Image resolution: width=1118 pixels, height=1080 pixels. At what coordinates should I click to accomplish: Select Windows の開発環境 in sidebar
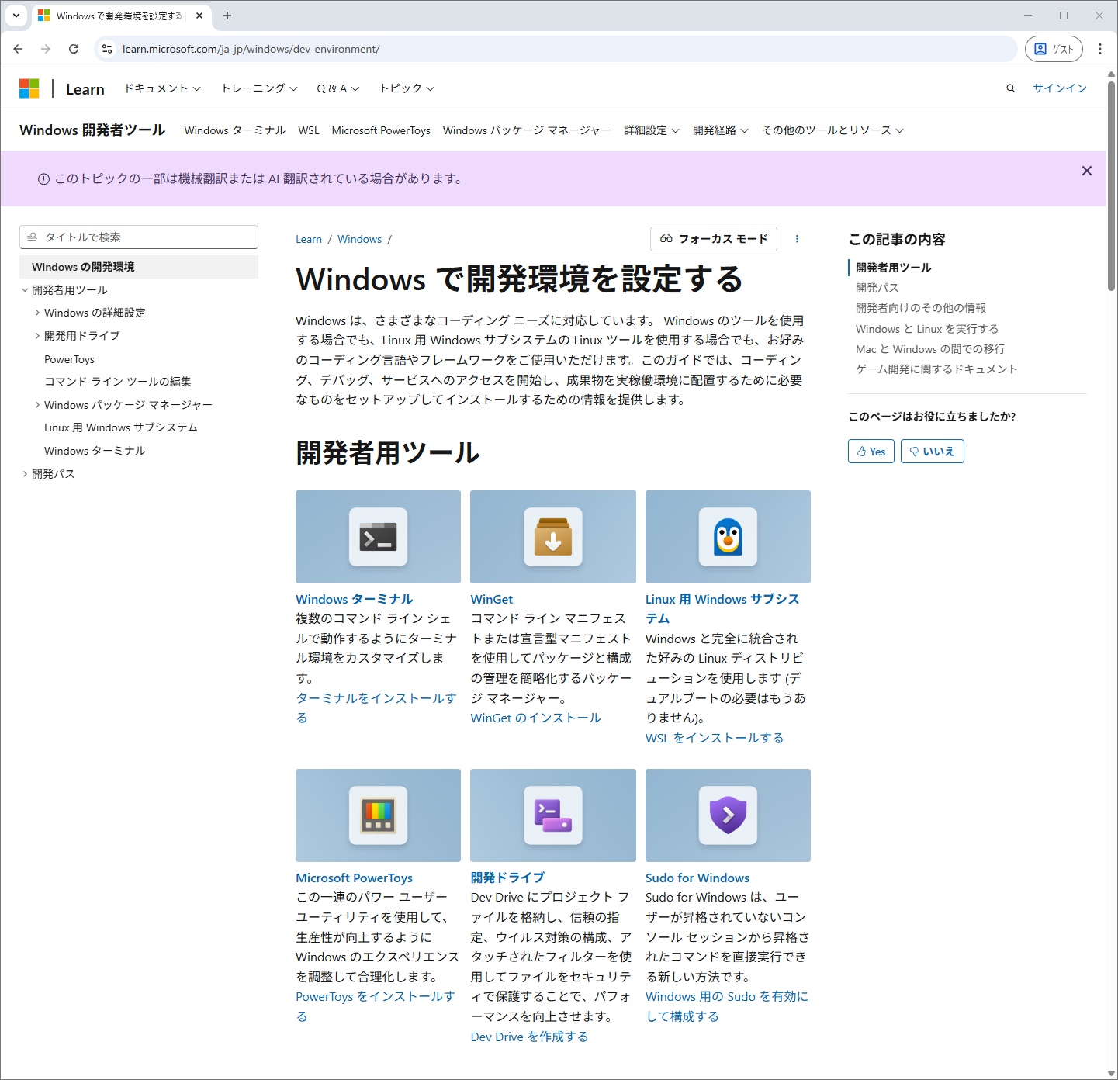click(139, 267)
